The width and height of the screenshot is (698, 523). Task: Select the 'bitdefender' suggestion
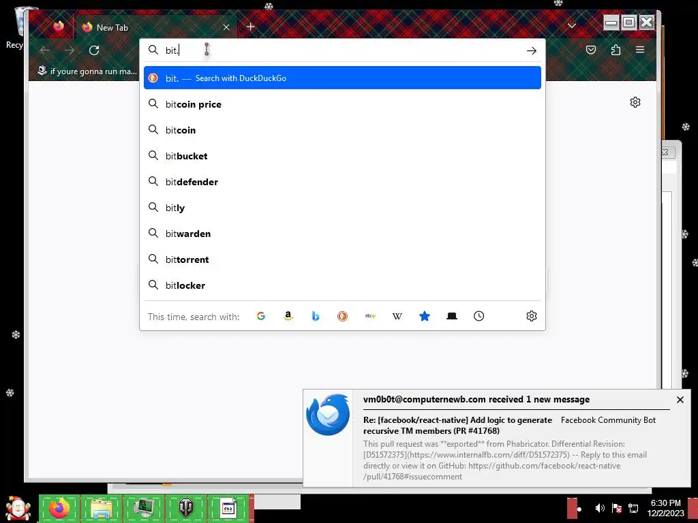click(342, 181)
